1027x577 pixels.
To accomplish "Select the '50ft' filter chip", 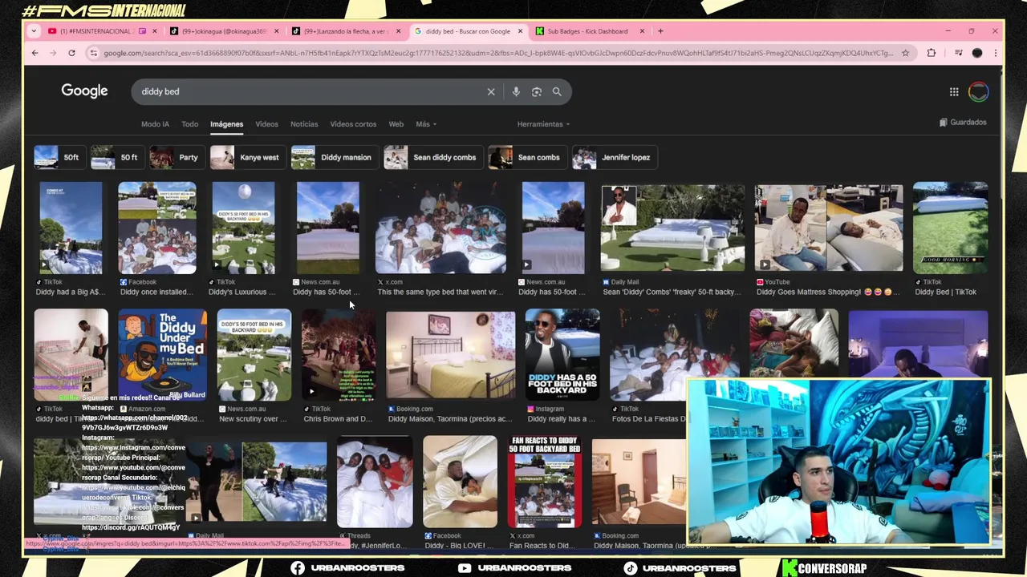I will click(59, 157).
